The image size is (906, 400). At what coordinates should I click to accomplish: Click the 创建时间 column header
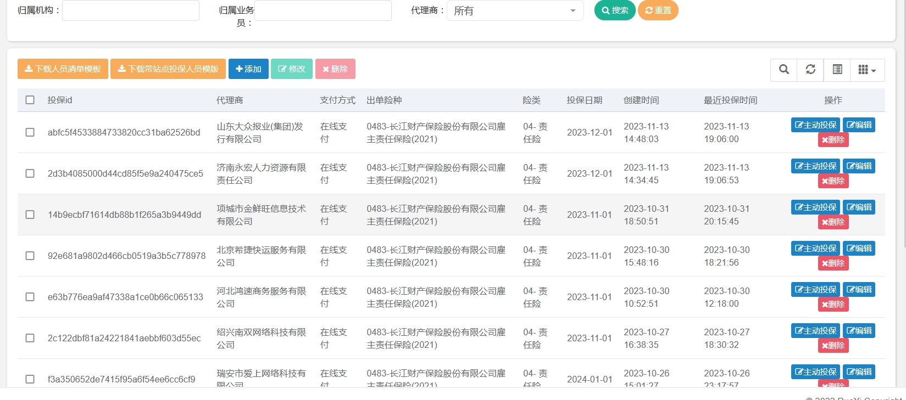click(x=641, y=100)
